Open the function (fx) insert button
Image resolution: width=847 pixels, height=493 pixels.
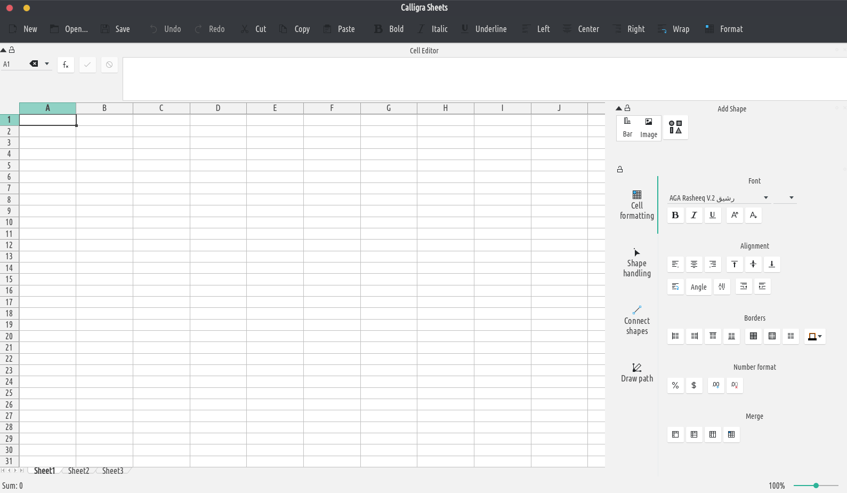66,65
